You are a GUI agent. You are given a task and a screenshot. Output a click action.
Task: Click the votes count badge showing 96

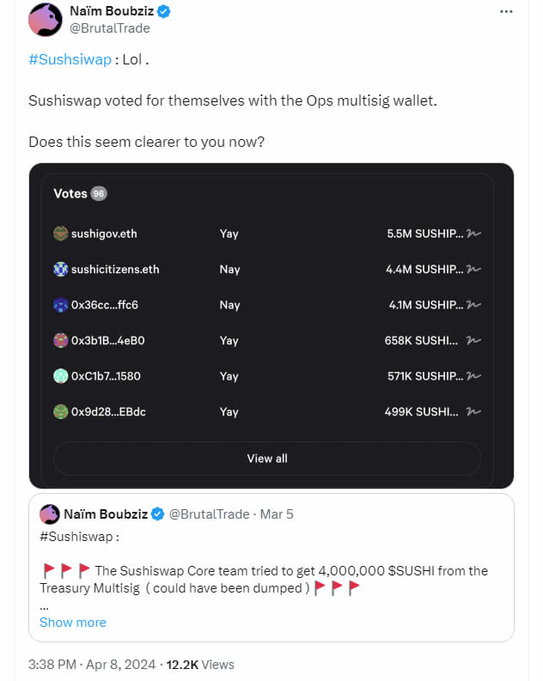click(x=99, y=194)
